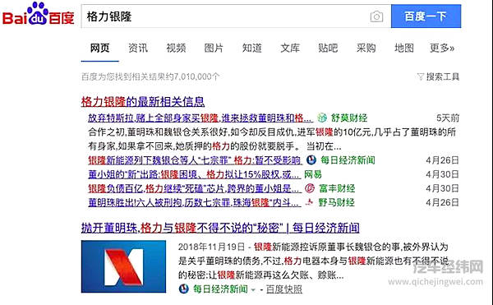Switch to the 采购 tab
This screenshot has height=305, width=493.
(366, 49)
